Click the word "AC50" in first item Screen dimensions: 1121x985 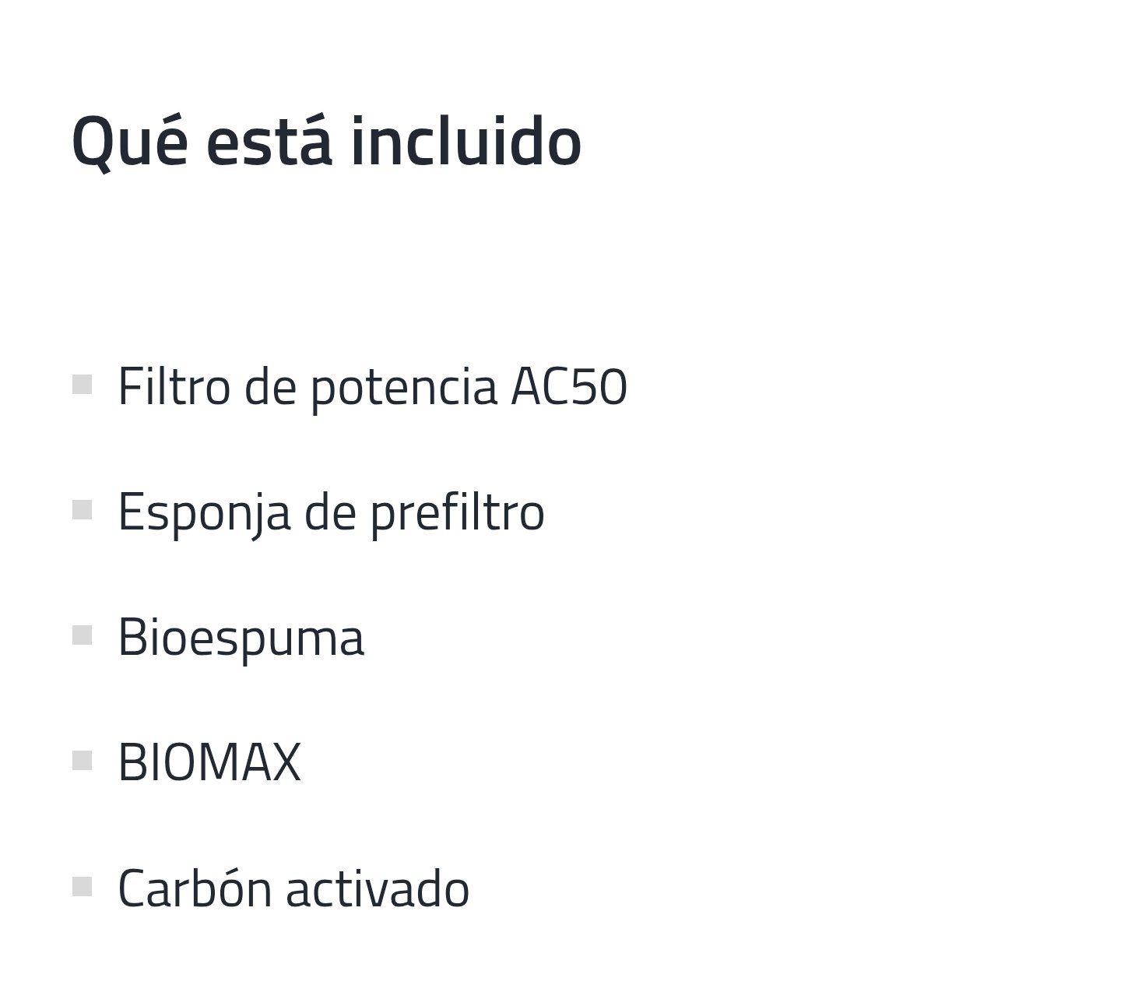[569, 387]
